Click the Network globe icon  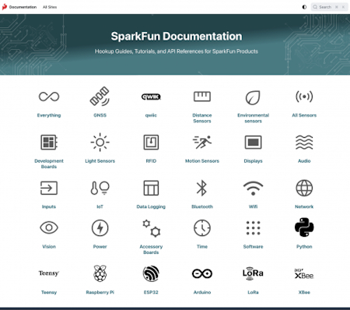(304, 188)
